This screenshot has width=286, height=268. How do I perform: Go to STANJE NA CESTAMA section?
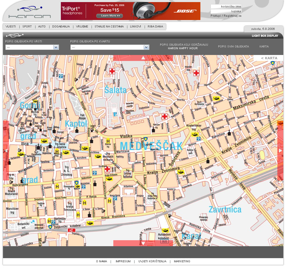coord(109,27)
